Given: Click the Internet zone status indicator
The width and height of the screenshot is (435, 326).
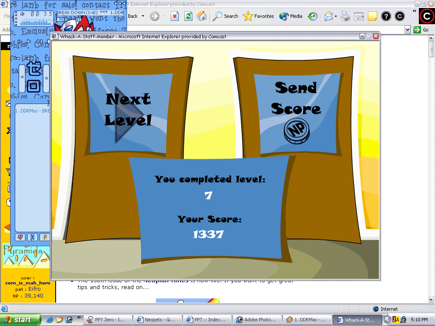Looking at the screenshot, I should click(x=386, y=309).
